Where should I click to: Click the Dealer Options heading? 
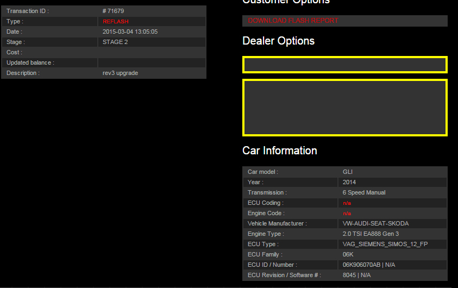(x=278, y=41)
